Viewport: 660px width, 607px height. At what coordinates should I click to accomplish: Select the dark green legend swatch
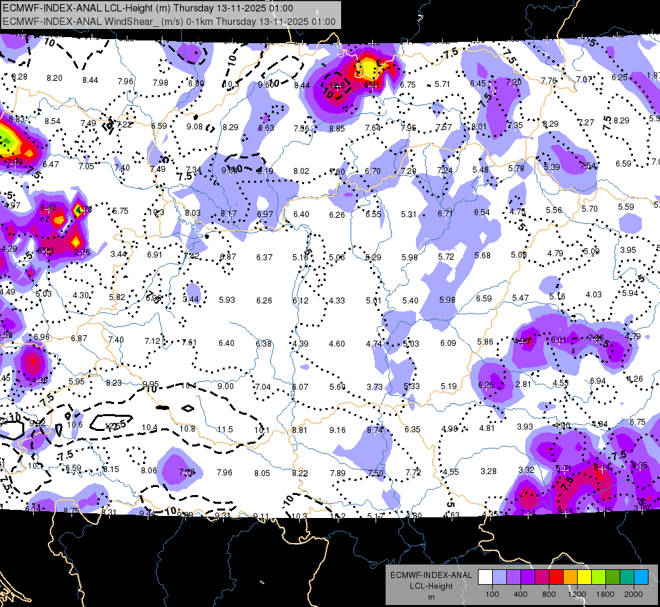point(613,577)
